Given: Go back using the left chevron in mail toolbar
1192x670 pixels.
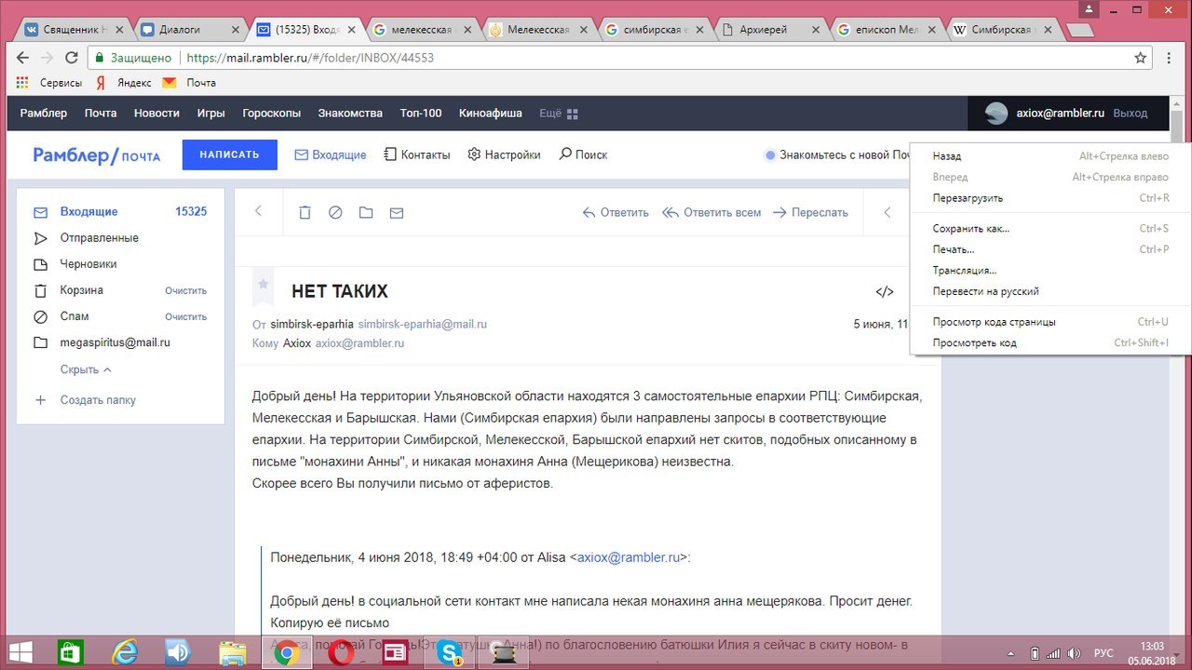Looking at the screenshot, I should click(x=259, y=212).
